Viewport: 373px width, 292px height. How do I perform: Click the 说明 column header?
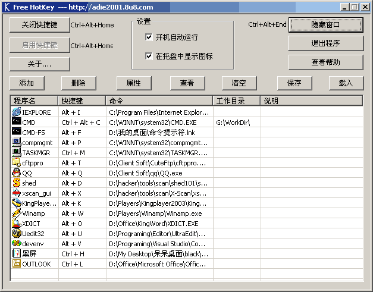(x=312, y=101)
